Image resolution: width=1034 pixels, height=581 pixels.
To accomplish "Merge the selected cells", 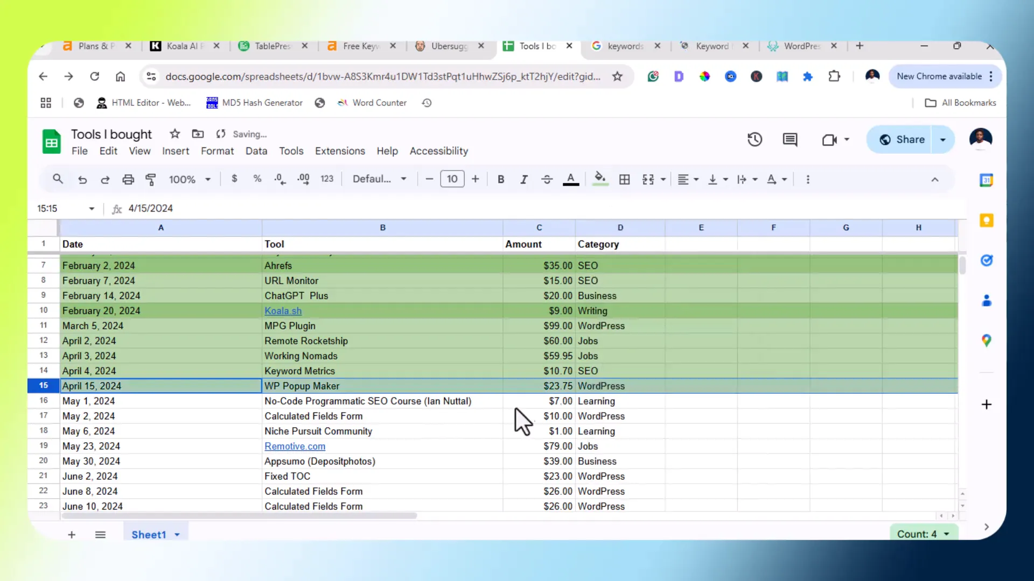I will (648, 179).
